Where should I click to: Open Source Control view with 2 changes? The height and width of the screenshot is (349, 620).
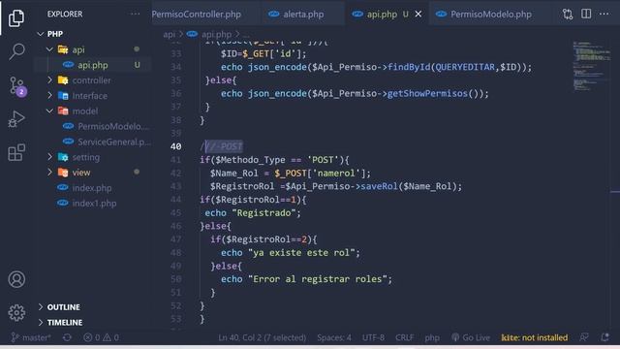coord(17,86)
